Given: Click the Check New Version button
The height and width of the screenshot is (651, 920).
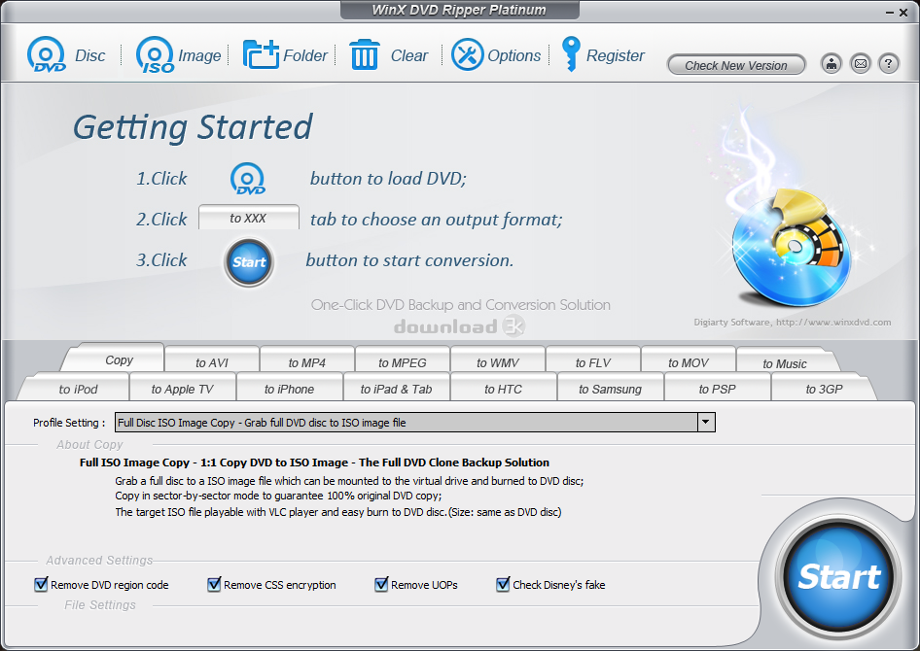Looking at the screenshot, I should (x=736, y=65).
